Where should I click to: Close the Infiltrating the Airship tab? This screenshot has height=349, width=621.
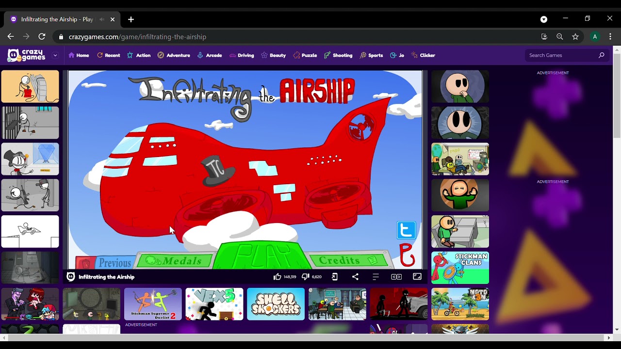(x=113, y=19)
